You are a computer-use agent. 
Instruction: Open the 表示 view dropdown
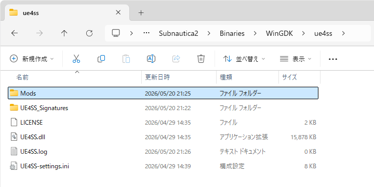[x=296, y=59]
